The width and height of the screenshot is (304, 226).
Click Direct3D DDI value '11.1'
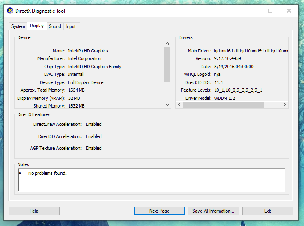(219, 82)
